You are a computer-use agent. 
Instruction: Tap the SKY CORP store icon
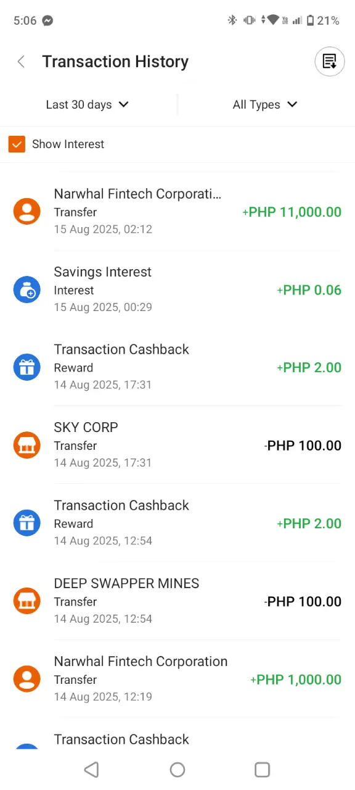click(x=27, y=445)
